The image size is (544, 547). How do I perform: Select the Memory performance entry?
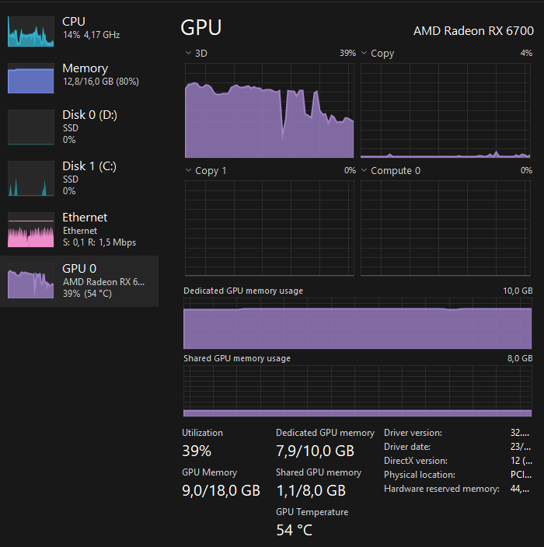tap(79, 78)
